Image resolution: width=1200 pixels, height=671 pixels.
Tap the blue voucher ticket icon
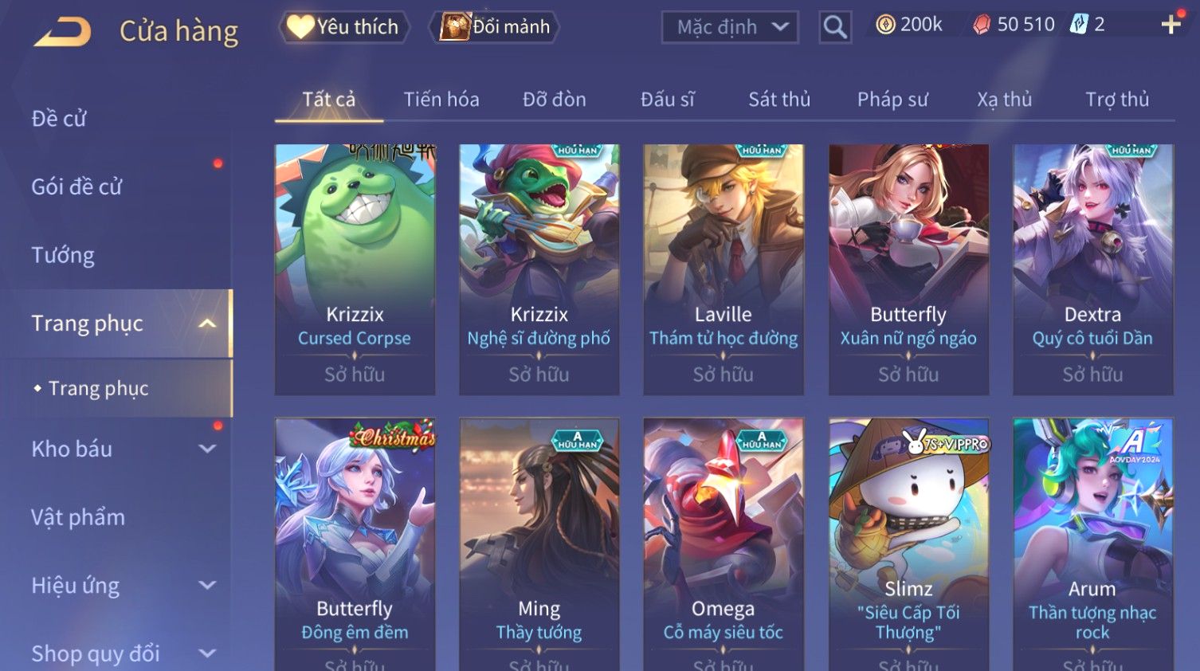coord(1078,24)
